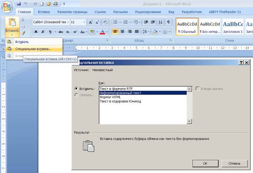Image resolution: width=253 pixels, height=173 pixels.
Task: Open line spacing dropdown
Action: (x=148, y=32)
